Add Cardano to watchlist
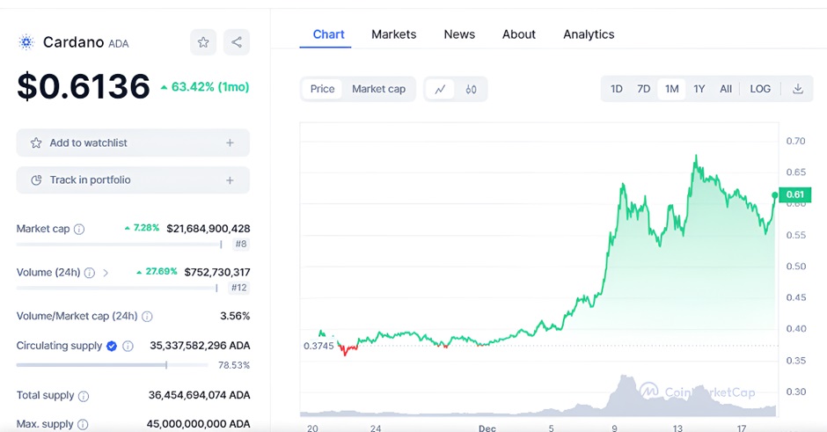Screen dimensions: 827x432 click(x=133, y=143)
